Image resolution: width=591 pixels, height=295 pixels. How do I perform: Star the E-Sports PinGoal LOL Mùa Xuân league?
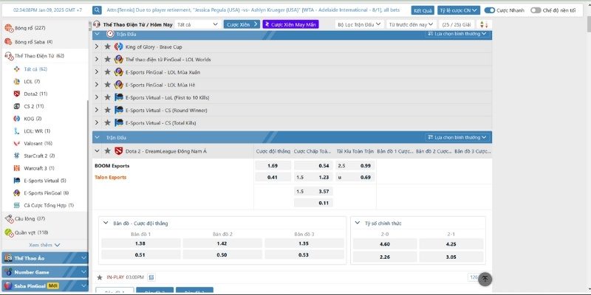tap(107, 72)
